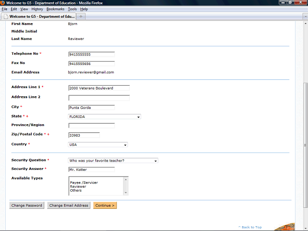Select Reviewer in Available Types list
The width and height of the screenshot is (308, 231).
pyautogui.click(x=78, y=186)
